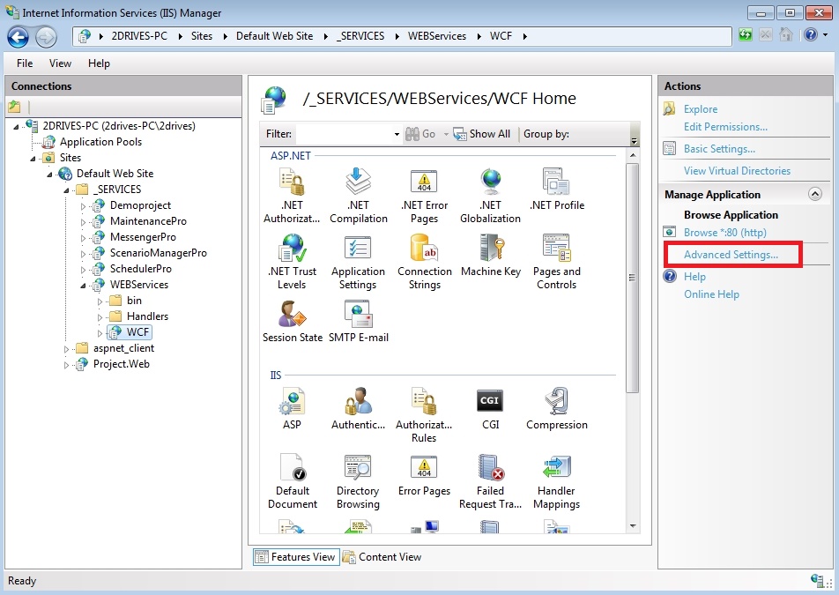The width and height of the screenshot is (839, 595).
Task: Open the View menu
Action: click(60, 63)
